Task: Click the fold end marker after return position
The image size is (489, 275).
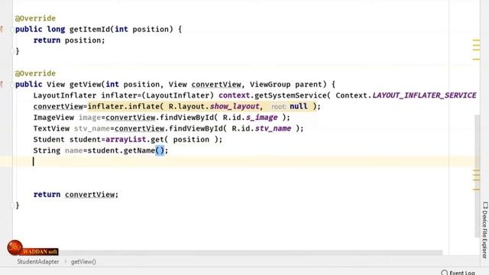Action: (x=12, y=51)
